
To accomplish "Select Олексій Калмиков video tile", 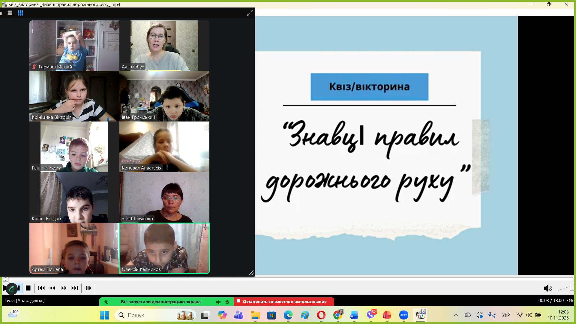I will (164, 248).
